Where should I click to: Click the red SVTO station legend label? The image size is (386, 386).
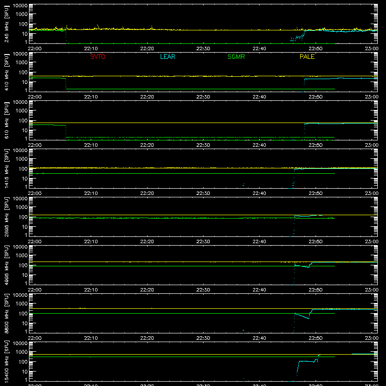tap(98, 56)
